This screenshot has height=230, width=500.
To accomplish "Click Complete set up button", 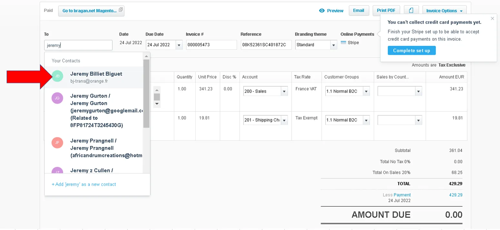I will pyautogui.click(x=412, y=51).
